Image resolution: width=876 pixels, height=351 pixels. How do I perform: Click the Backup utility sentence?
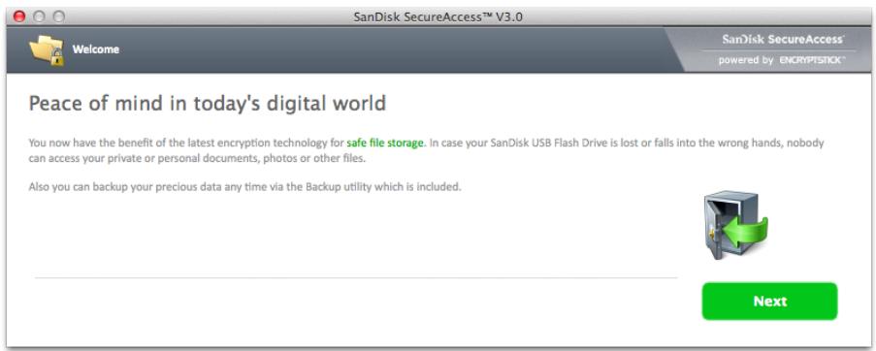click(x=244, y=187)
